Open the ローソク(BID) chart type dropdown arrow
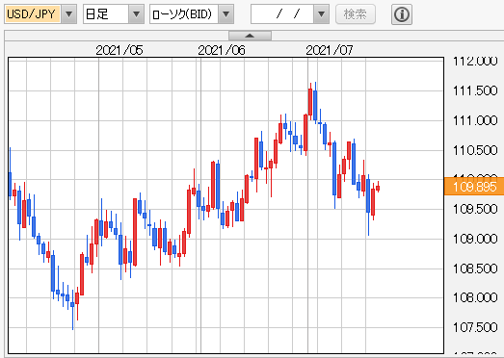The image size is (504, 358). [x=225, y=14]
